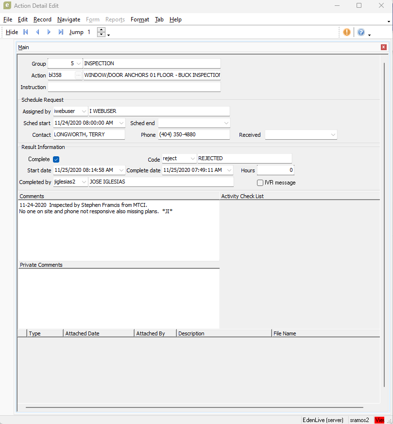
Task: Open the Code reject dropdown
Action: (x=192, y=159)
